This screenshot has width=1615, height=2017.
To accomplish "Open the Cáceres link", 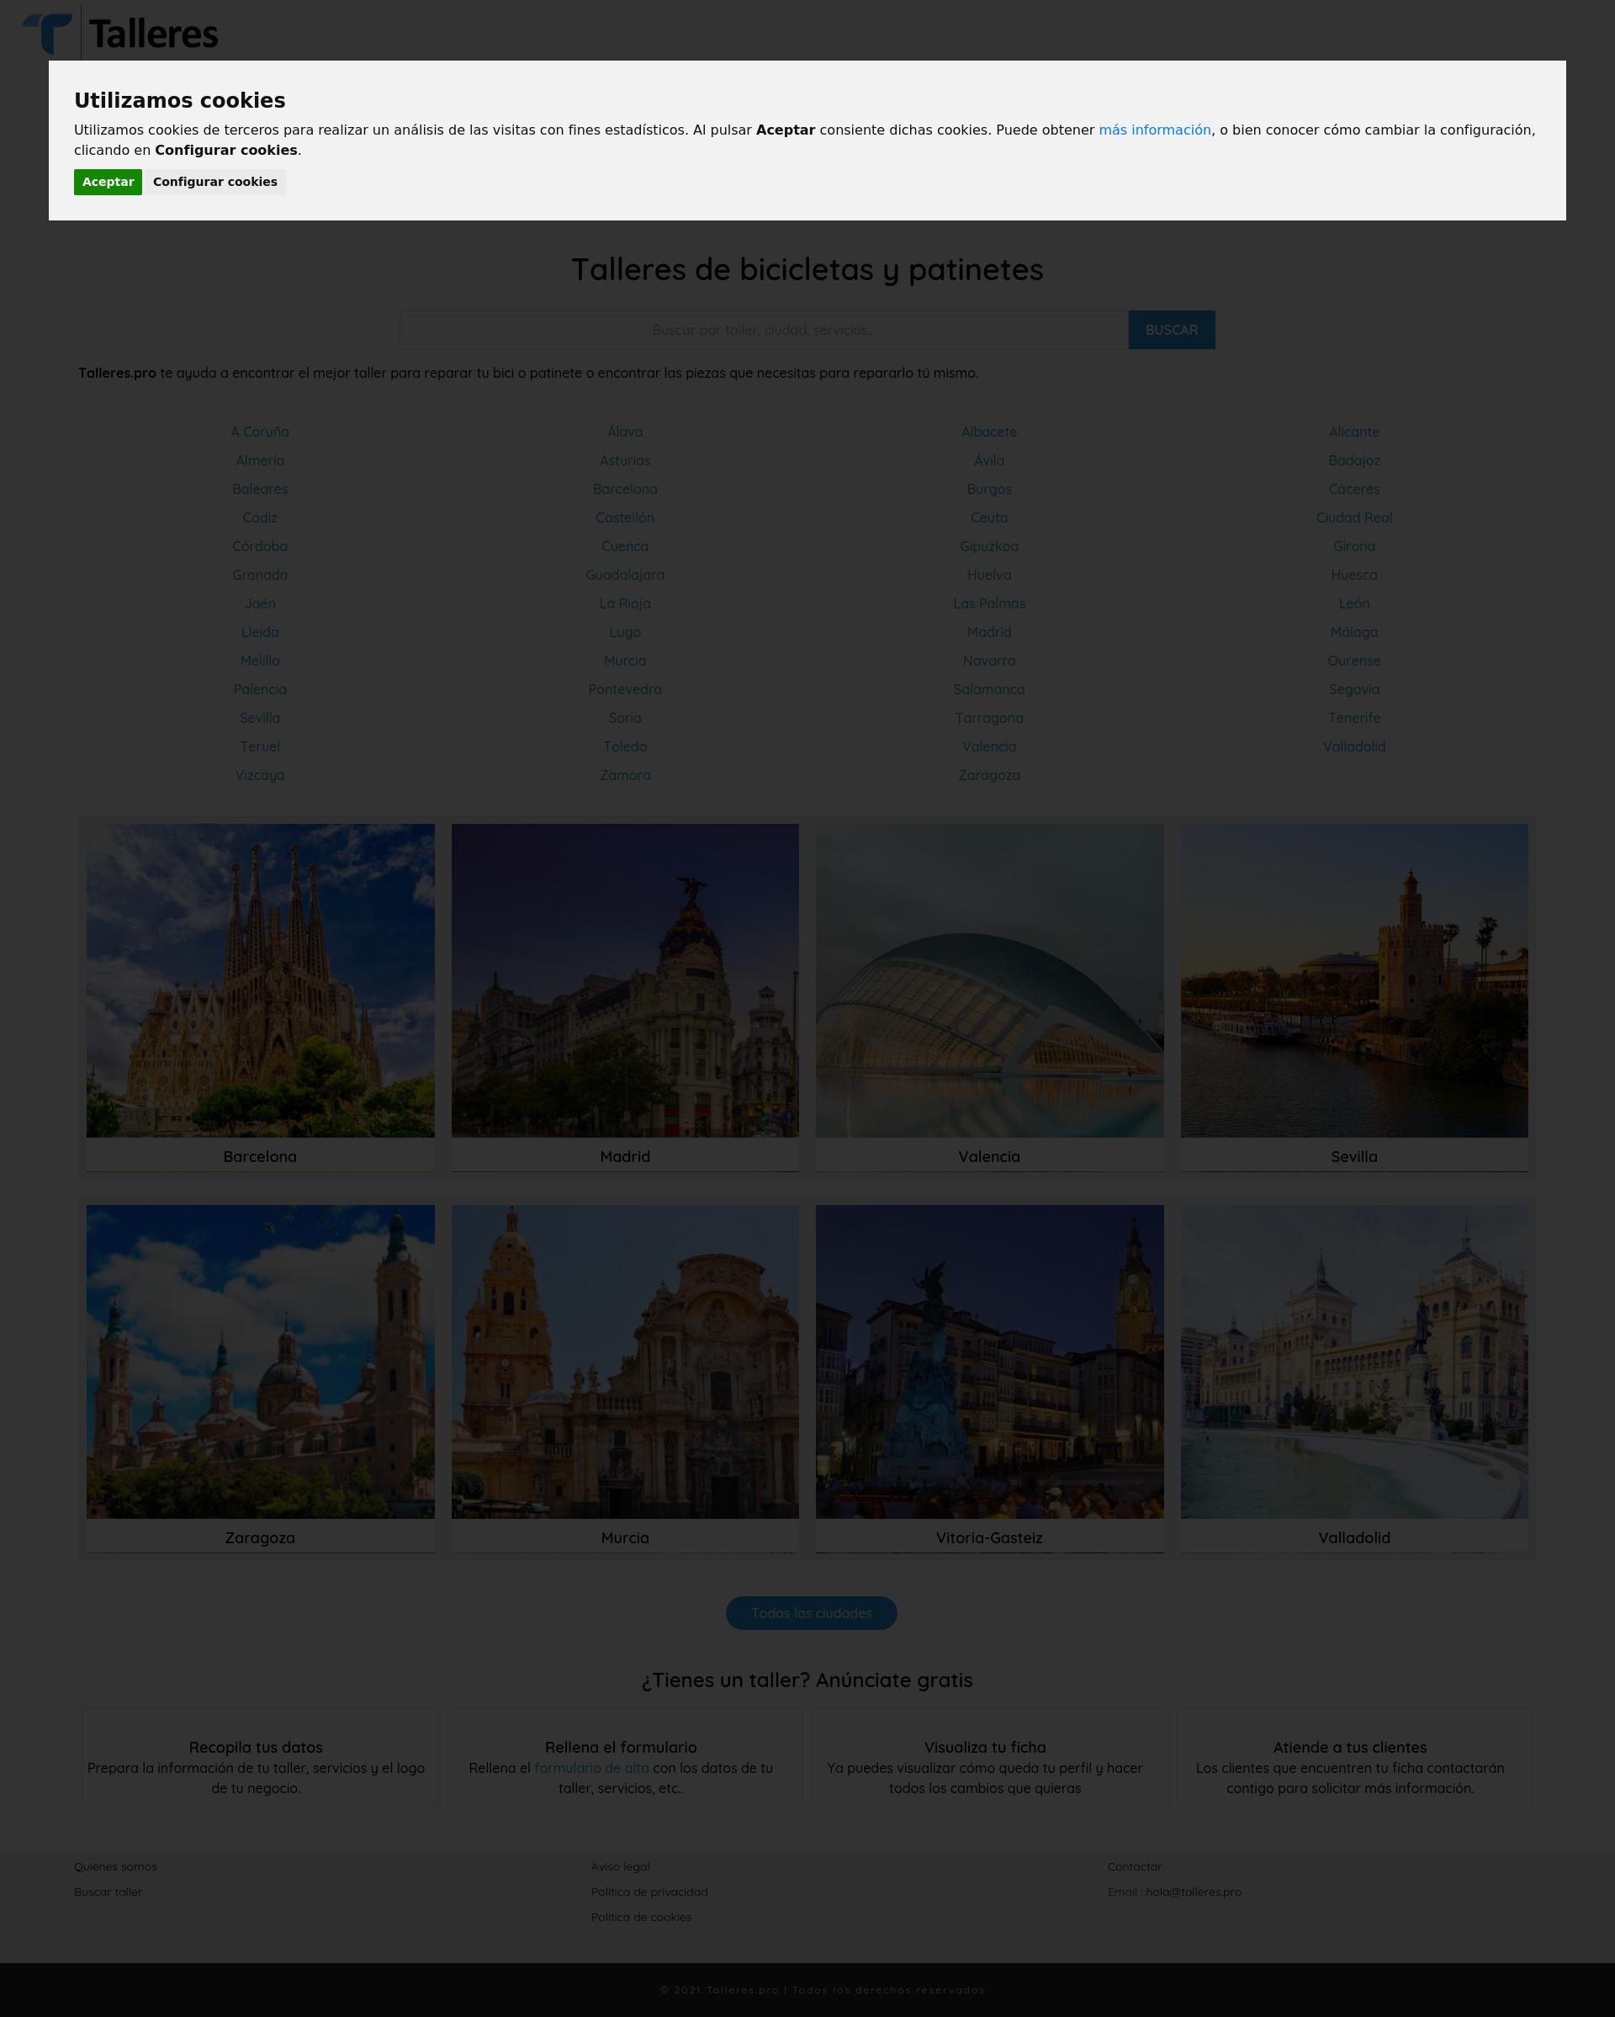I will [x=1353, y=489].
